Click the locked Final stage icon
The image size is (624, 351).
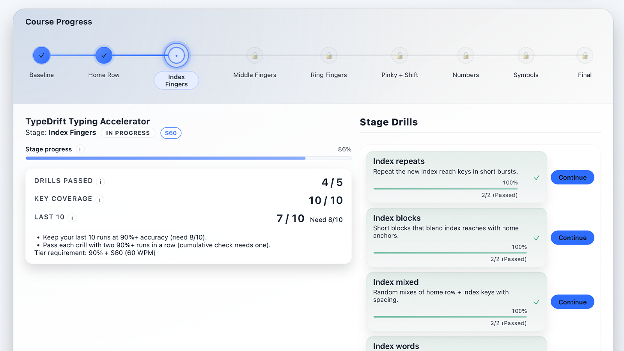coord(585,55)
